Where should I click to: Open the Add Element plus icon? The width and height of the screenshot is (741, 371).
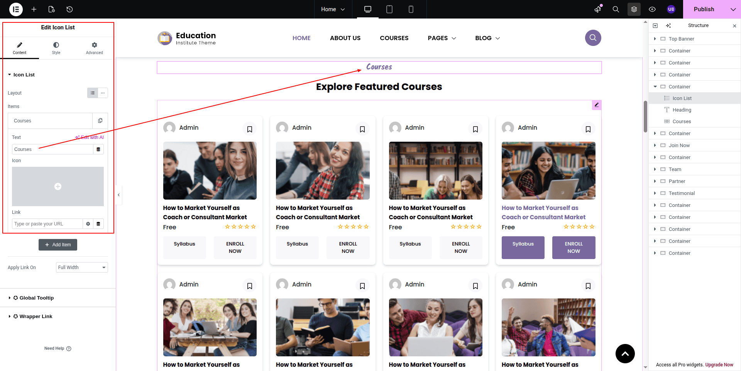pos(34,9)
